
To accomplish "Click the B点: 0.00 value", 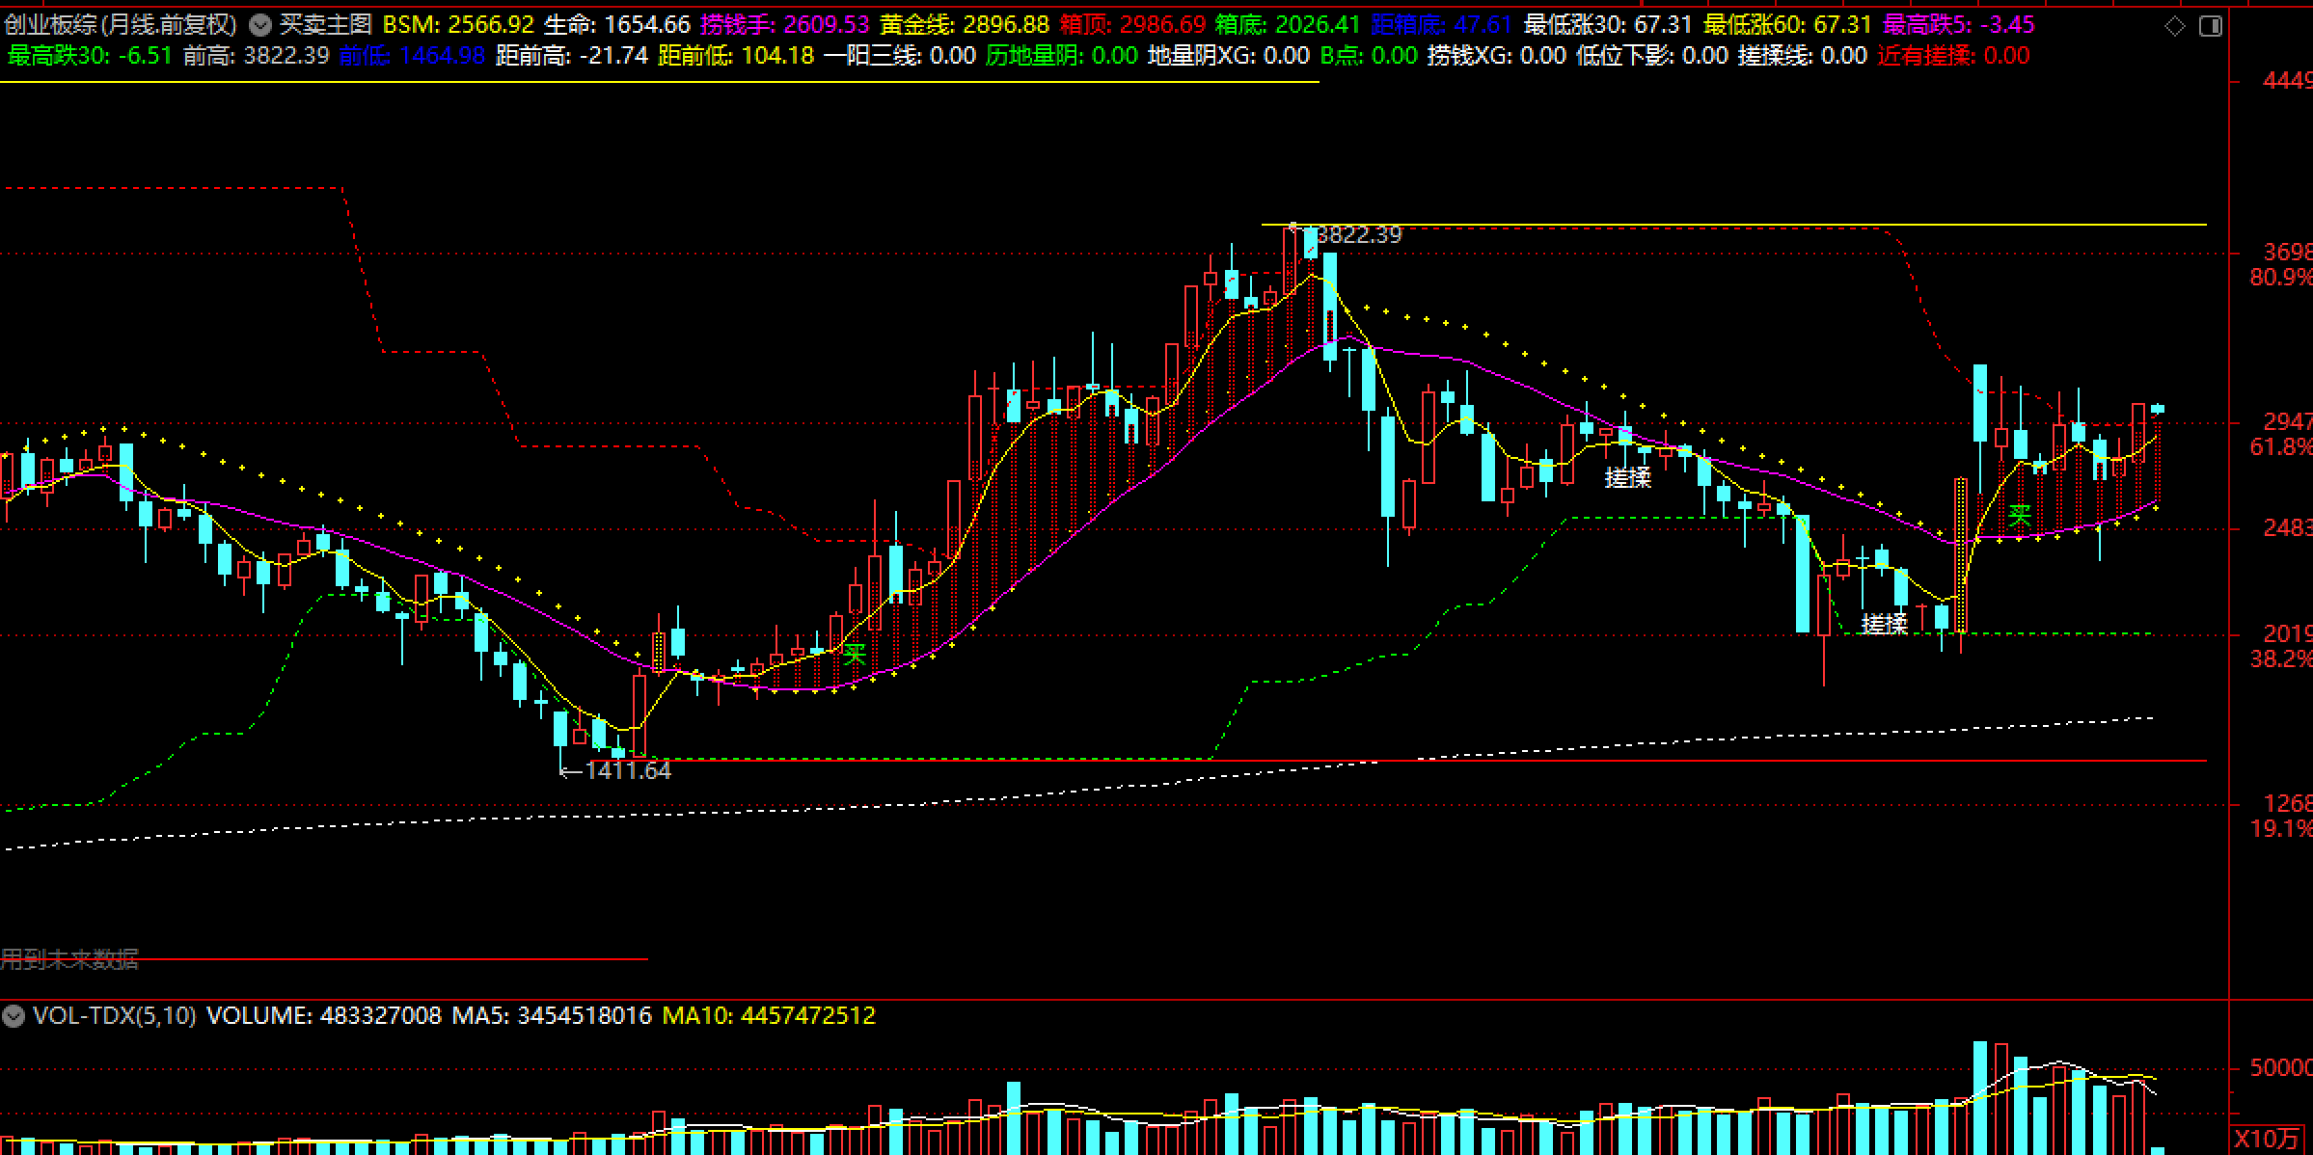I will (1368, 55).
